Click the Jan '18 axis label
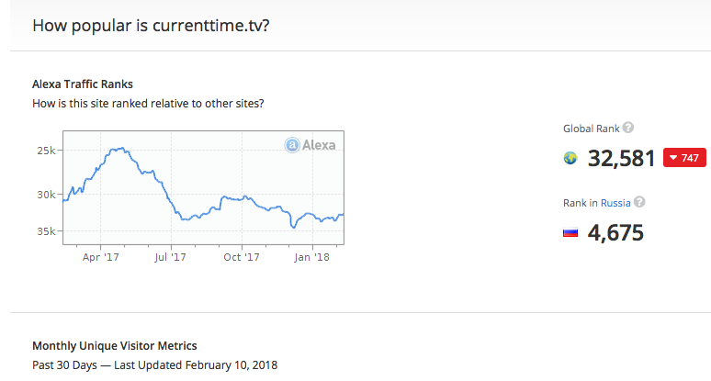This screenshot has width=711, height=381. pyautogui.click(x=312, y=257)
